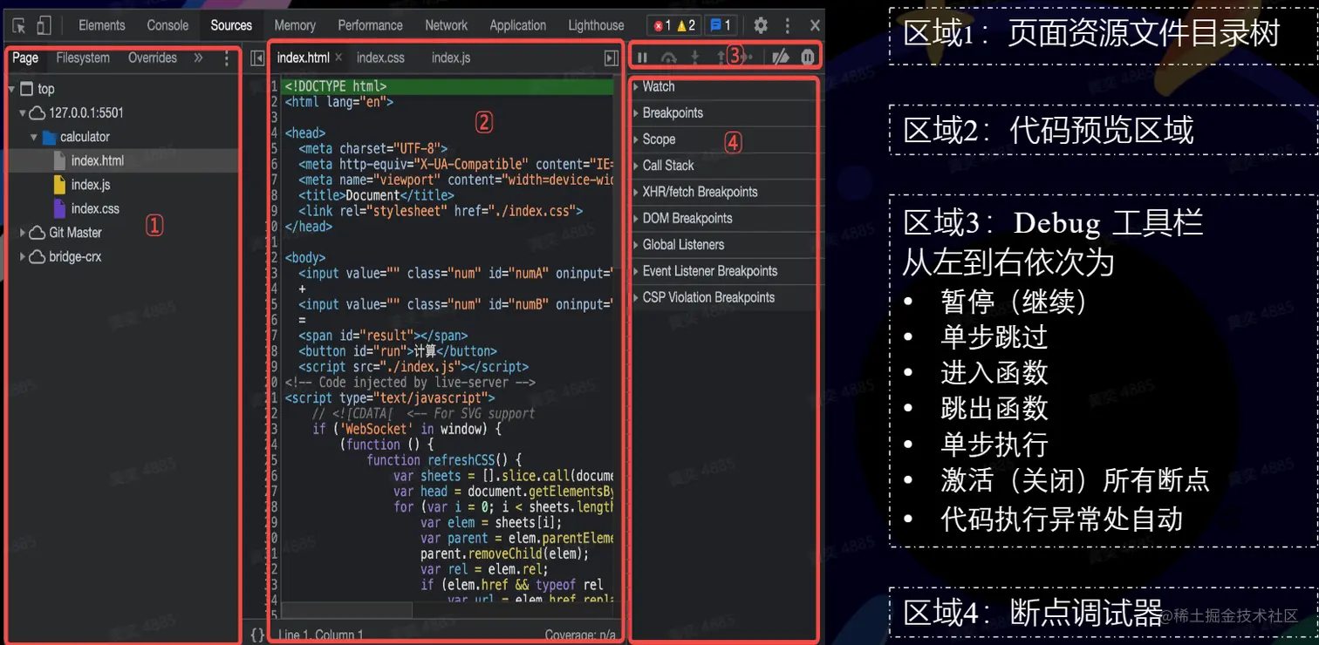1319x645 pixels.
Task: Open the DevTools customize kebab menu
Action: 788,25
